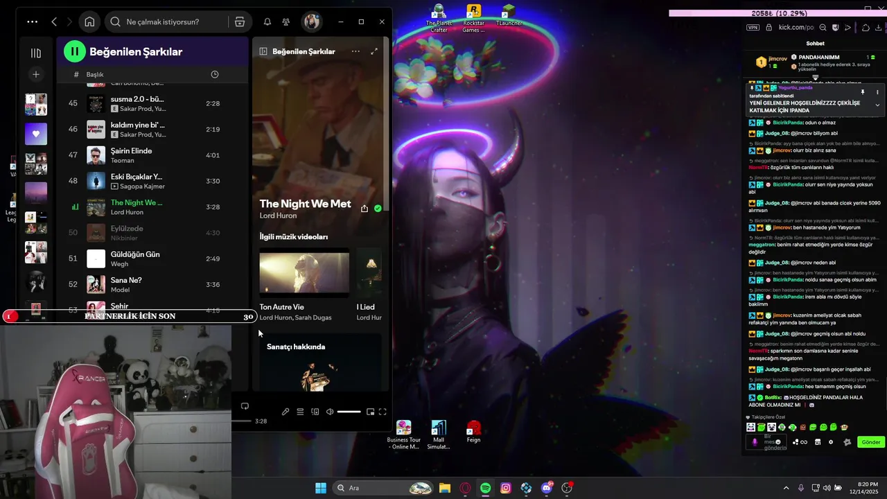Screen dimensions: 887x499
Task: Open Spotify home via house icon
Action: [89, 21]
